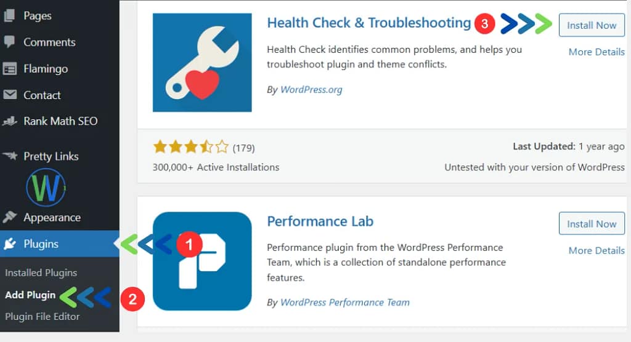Click the Plugins plug icon

(x=9, y=244)
